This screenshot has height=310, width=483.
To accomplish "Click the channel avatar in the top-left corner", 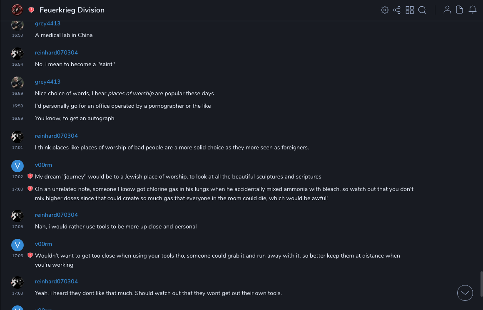I will click(17, 10).
